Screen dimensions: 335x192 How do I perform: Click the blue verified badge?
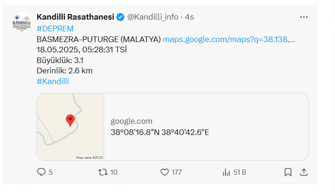point(120,17)
